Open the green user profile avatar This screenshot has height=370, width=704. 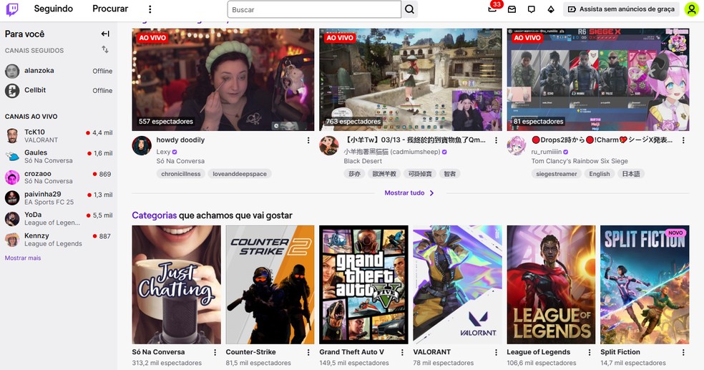[x=691, y=9]
